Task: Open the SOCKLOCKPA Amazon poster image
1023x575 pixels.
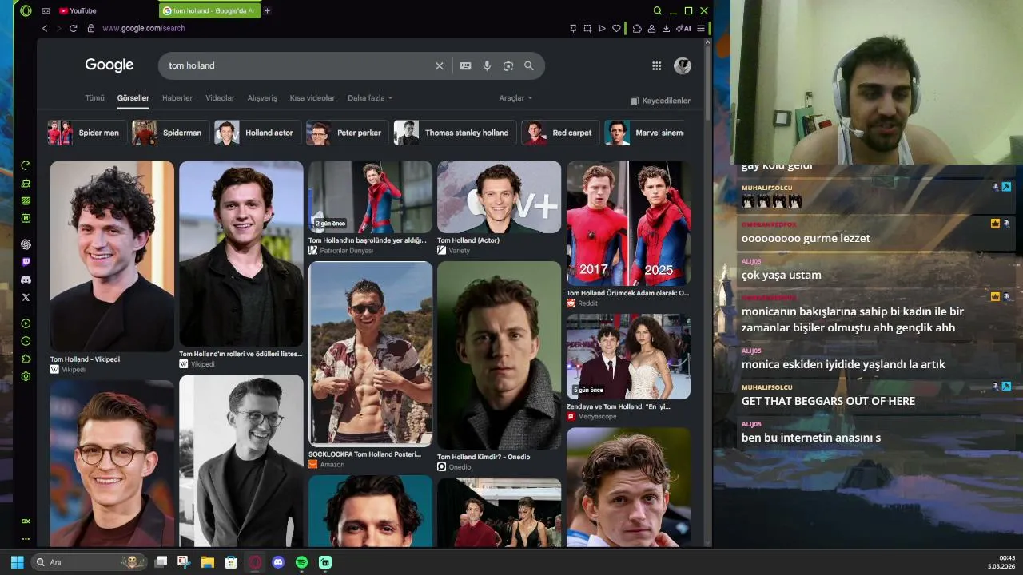Action: click(370, 353)
